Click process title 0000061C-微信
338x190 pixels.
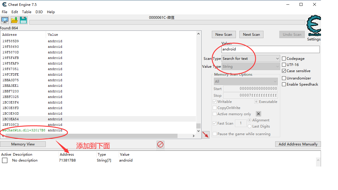(x=162, y=18)
